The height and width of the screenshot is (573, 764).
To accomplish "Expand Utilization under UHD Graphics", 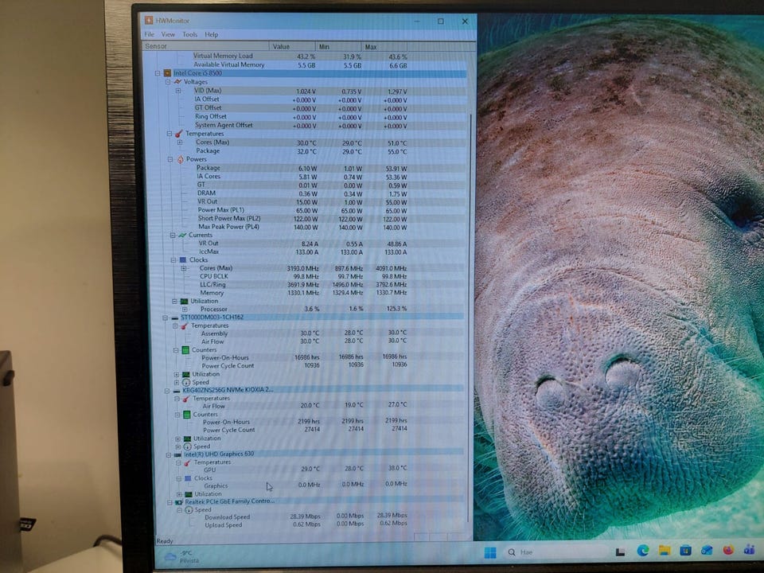I will [179, 494].
